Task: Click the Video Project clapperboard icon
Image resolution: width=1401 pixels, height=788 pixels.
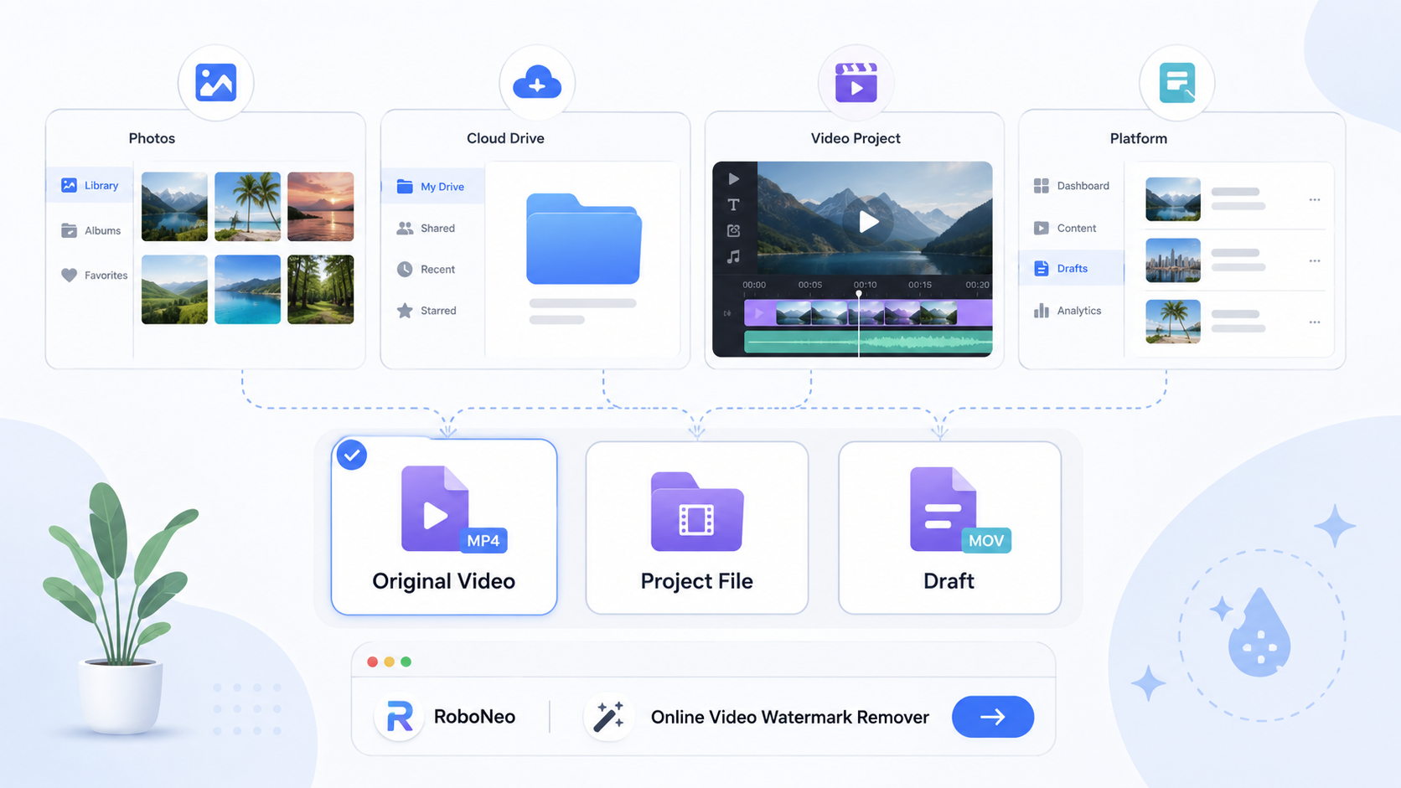Action: tap(856, 83)
